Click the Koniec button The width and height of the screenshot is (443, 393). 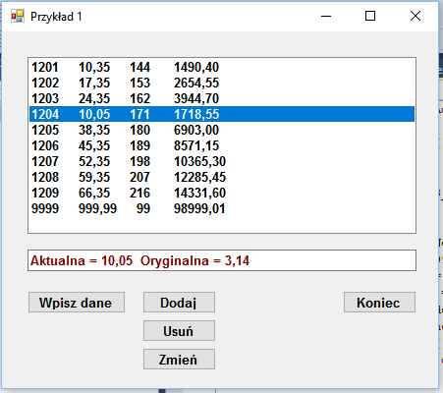pos(380,303)
